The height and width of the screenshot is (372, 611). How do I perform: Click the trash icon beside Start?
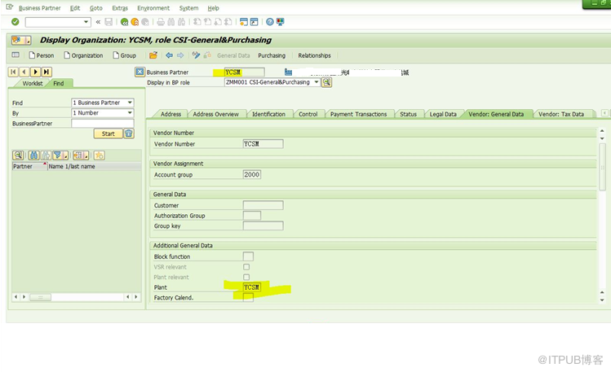click(129, 133)
